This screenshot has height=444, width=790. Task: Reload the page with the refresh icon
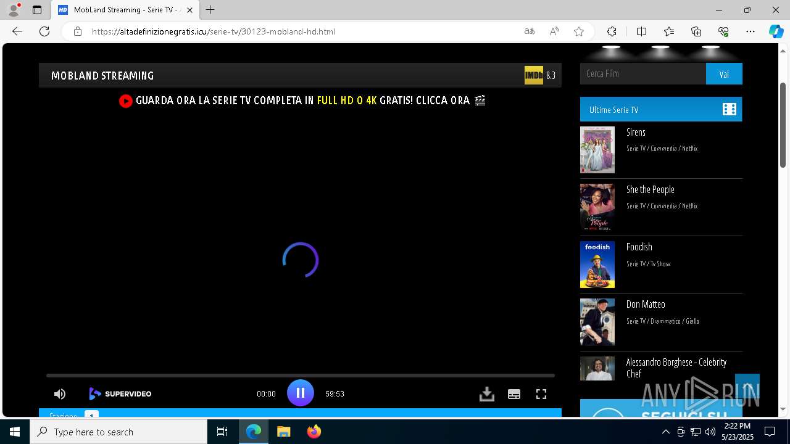[44, 31]
